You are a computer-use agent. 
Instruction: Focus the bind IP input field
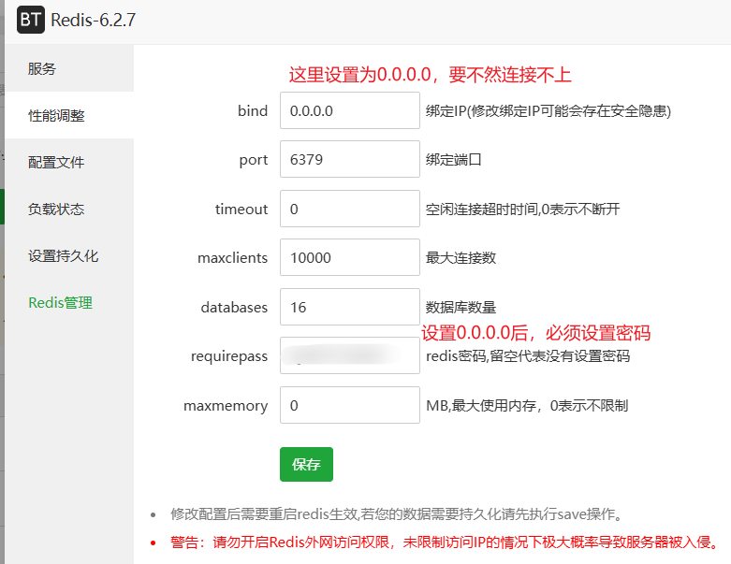pyautogui.click(x=350, y=110)
